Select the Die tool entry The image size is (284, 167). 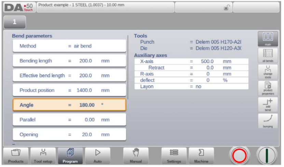[191, 48]
